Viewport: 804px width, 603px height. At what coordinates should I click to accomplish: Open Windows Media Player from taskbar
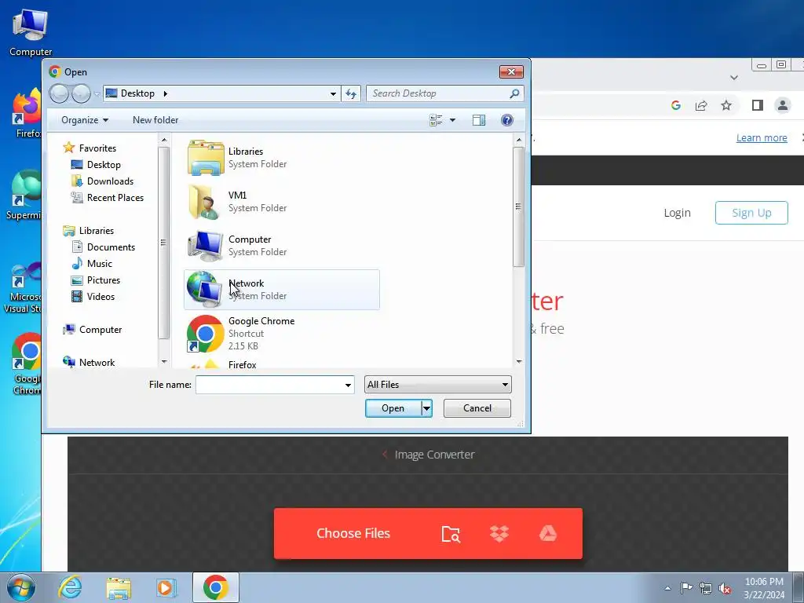point(166,587)
